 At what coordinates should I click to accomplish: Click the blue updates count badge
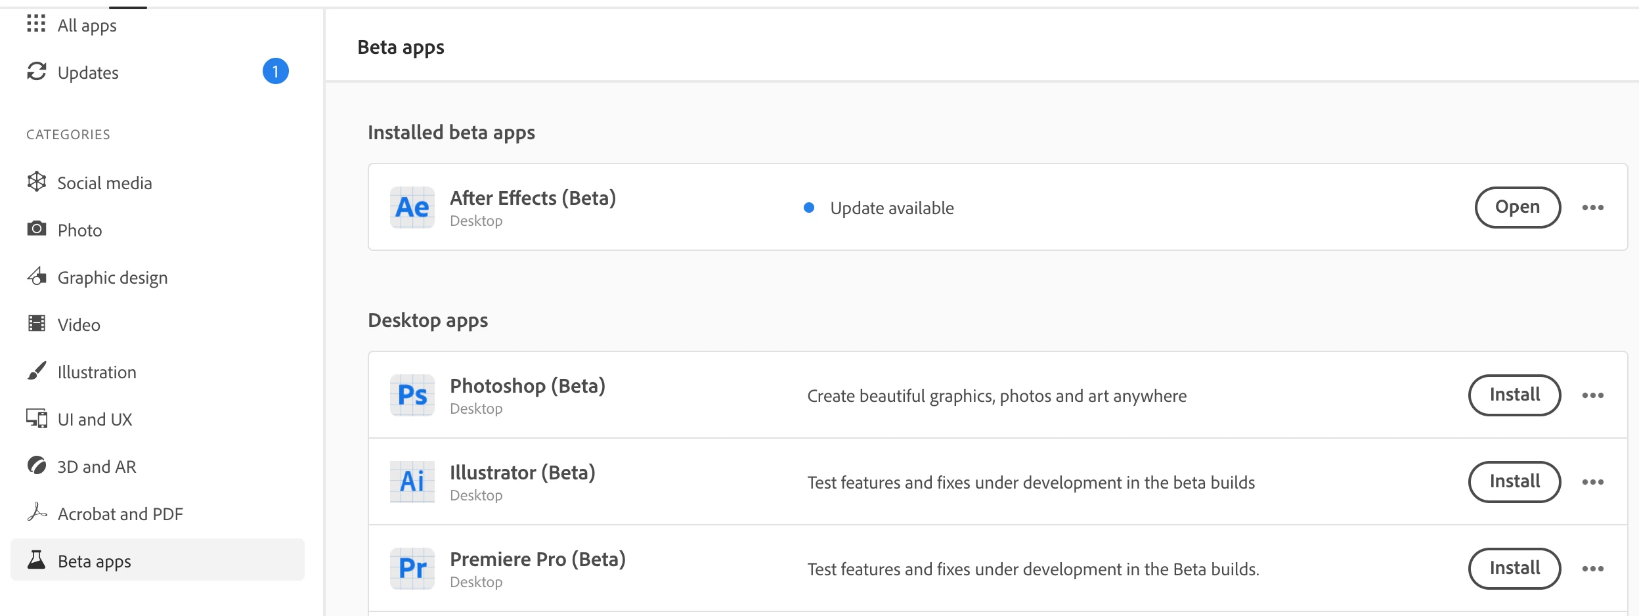[x=276, y=71]
